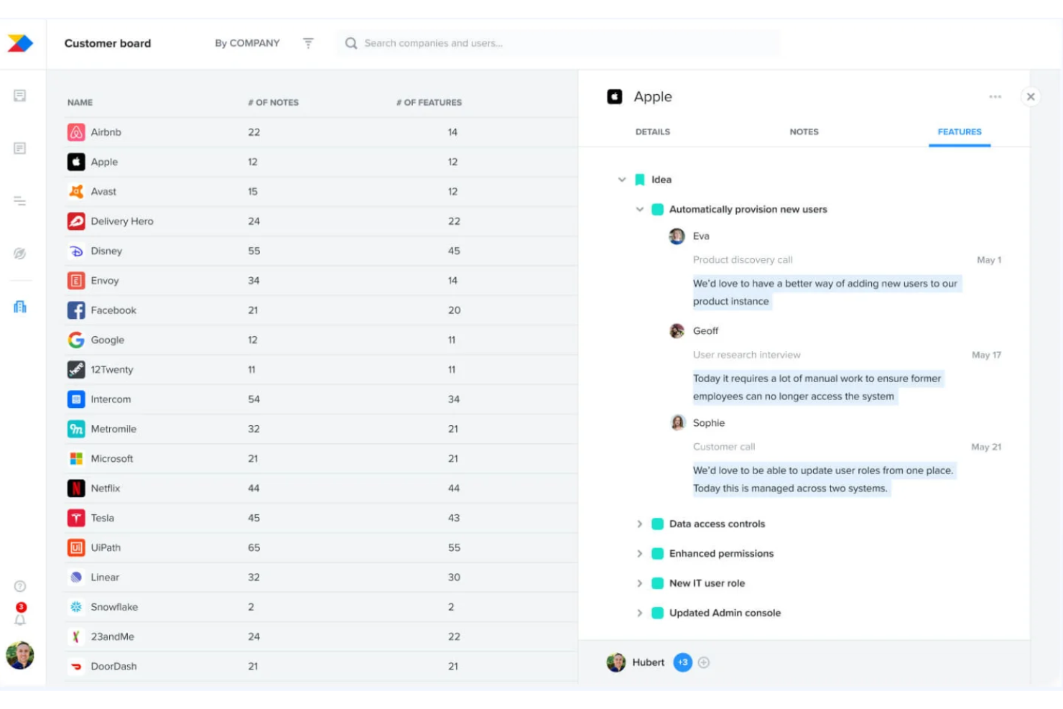Collapse the Idea group chevron
Screen dimensions: 1063x709
pos(622,180)
